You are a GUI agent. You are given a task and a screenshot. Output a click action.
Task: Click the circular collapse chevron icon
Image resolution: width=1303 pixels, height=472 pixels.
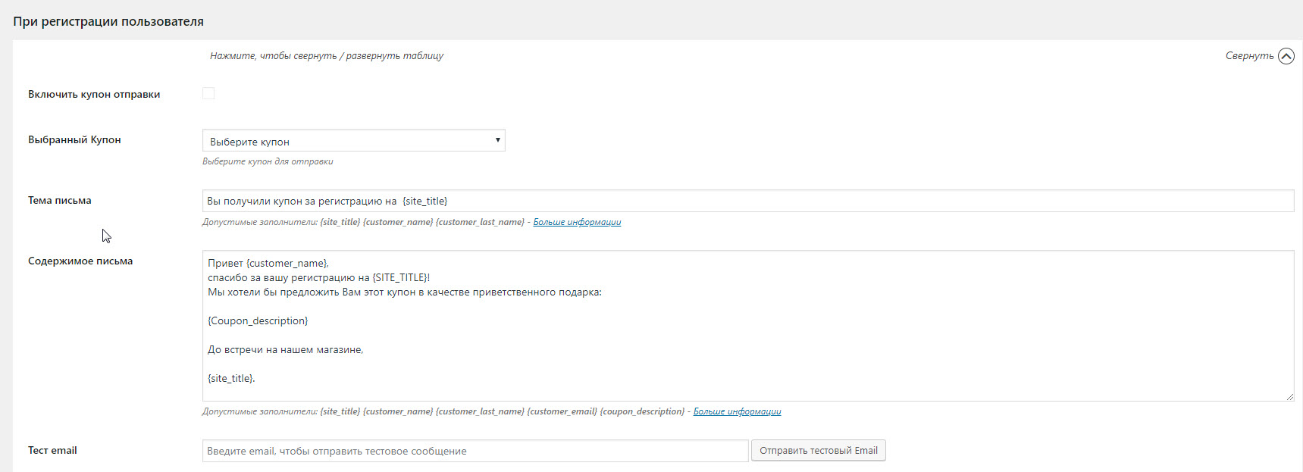click(x=1286, y=56)
